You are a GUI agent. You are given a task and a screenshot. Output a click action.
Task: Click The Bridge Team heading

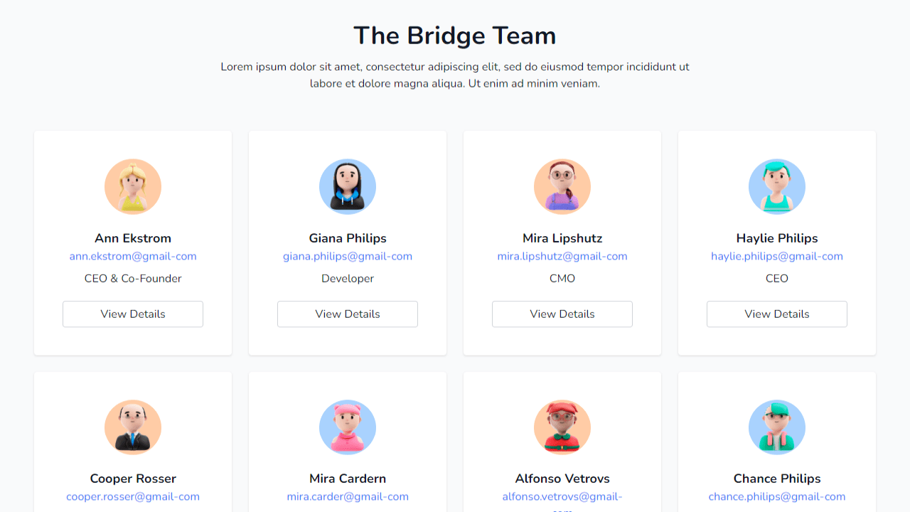click(455, 36)
